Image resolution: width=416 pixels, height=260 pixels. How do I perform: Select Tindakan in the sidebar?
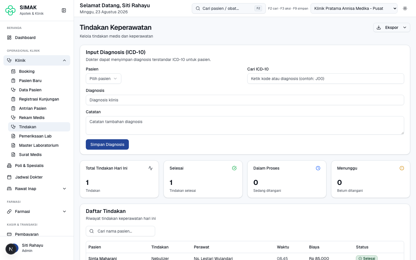(39, 127)
